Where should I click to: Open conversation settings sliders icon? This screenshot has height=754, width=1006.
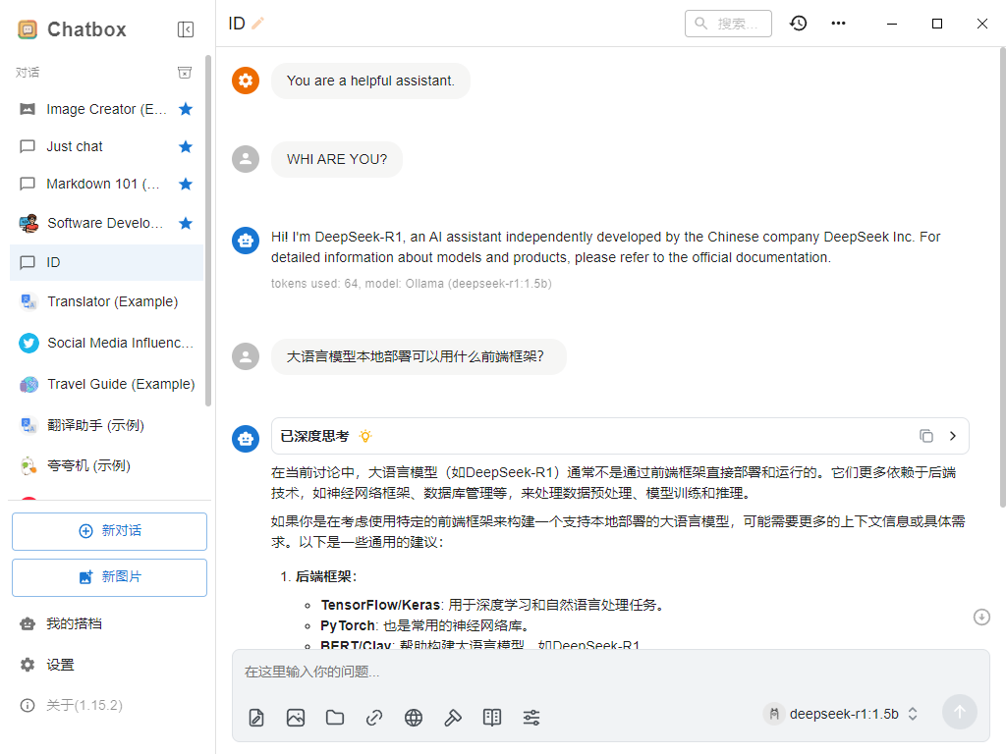click(x=531, y=718)
